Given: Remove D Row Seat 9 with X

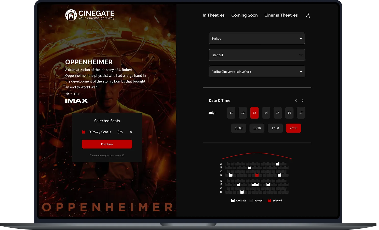Looking at the screenshot, I should pos(131,132).
